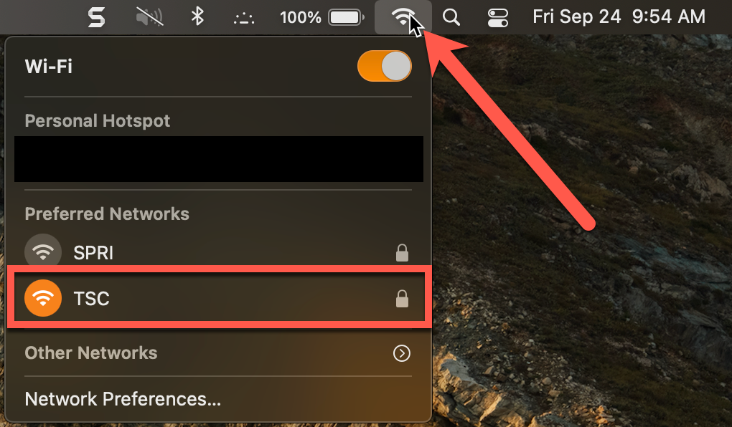The width and height of the screenshot is (732, 427).
Task: Click the battery status icon
Action: click(x=346, y=17)
